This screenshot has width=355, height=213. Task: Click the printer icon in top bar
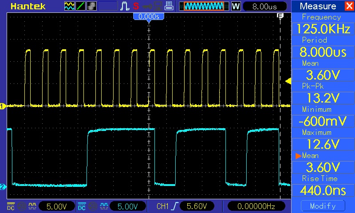point(168,6)
